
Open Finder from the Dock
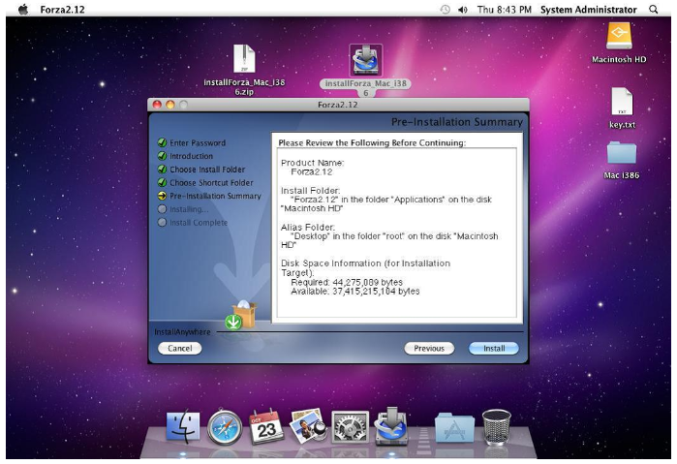pyautogui.click(x=183, y=426)
